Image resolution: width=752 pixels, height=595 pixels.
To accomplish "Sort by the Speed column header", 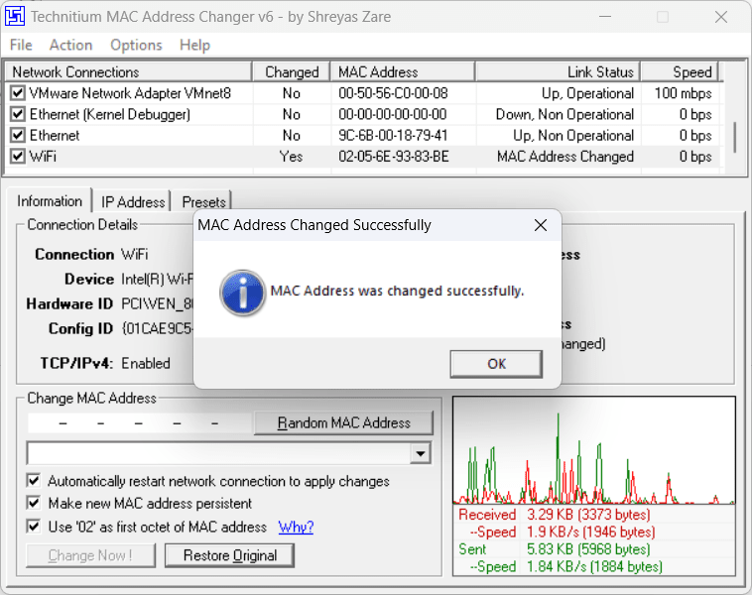I will [x=680, y=72].
